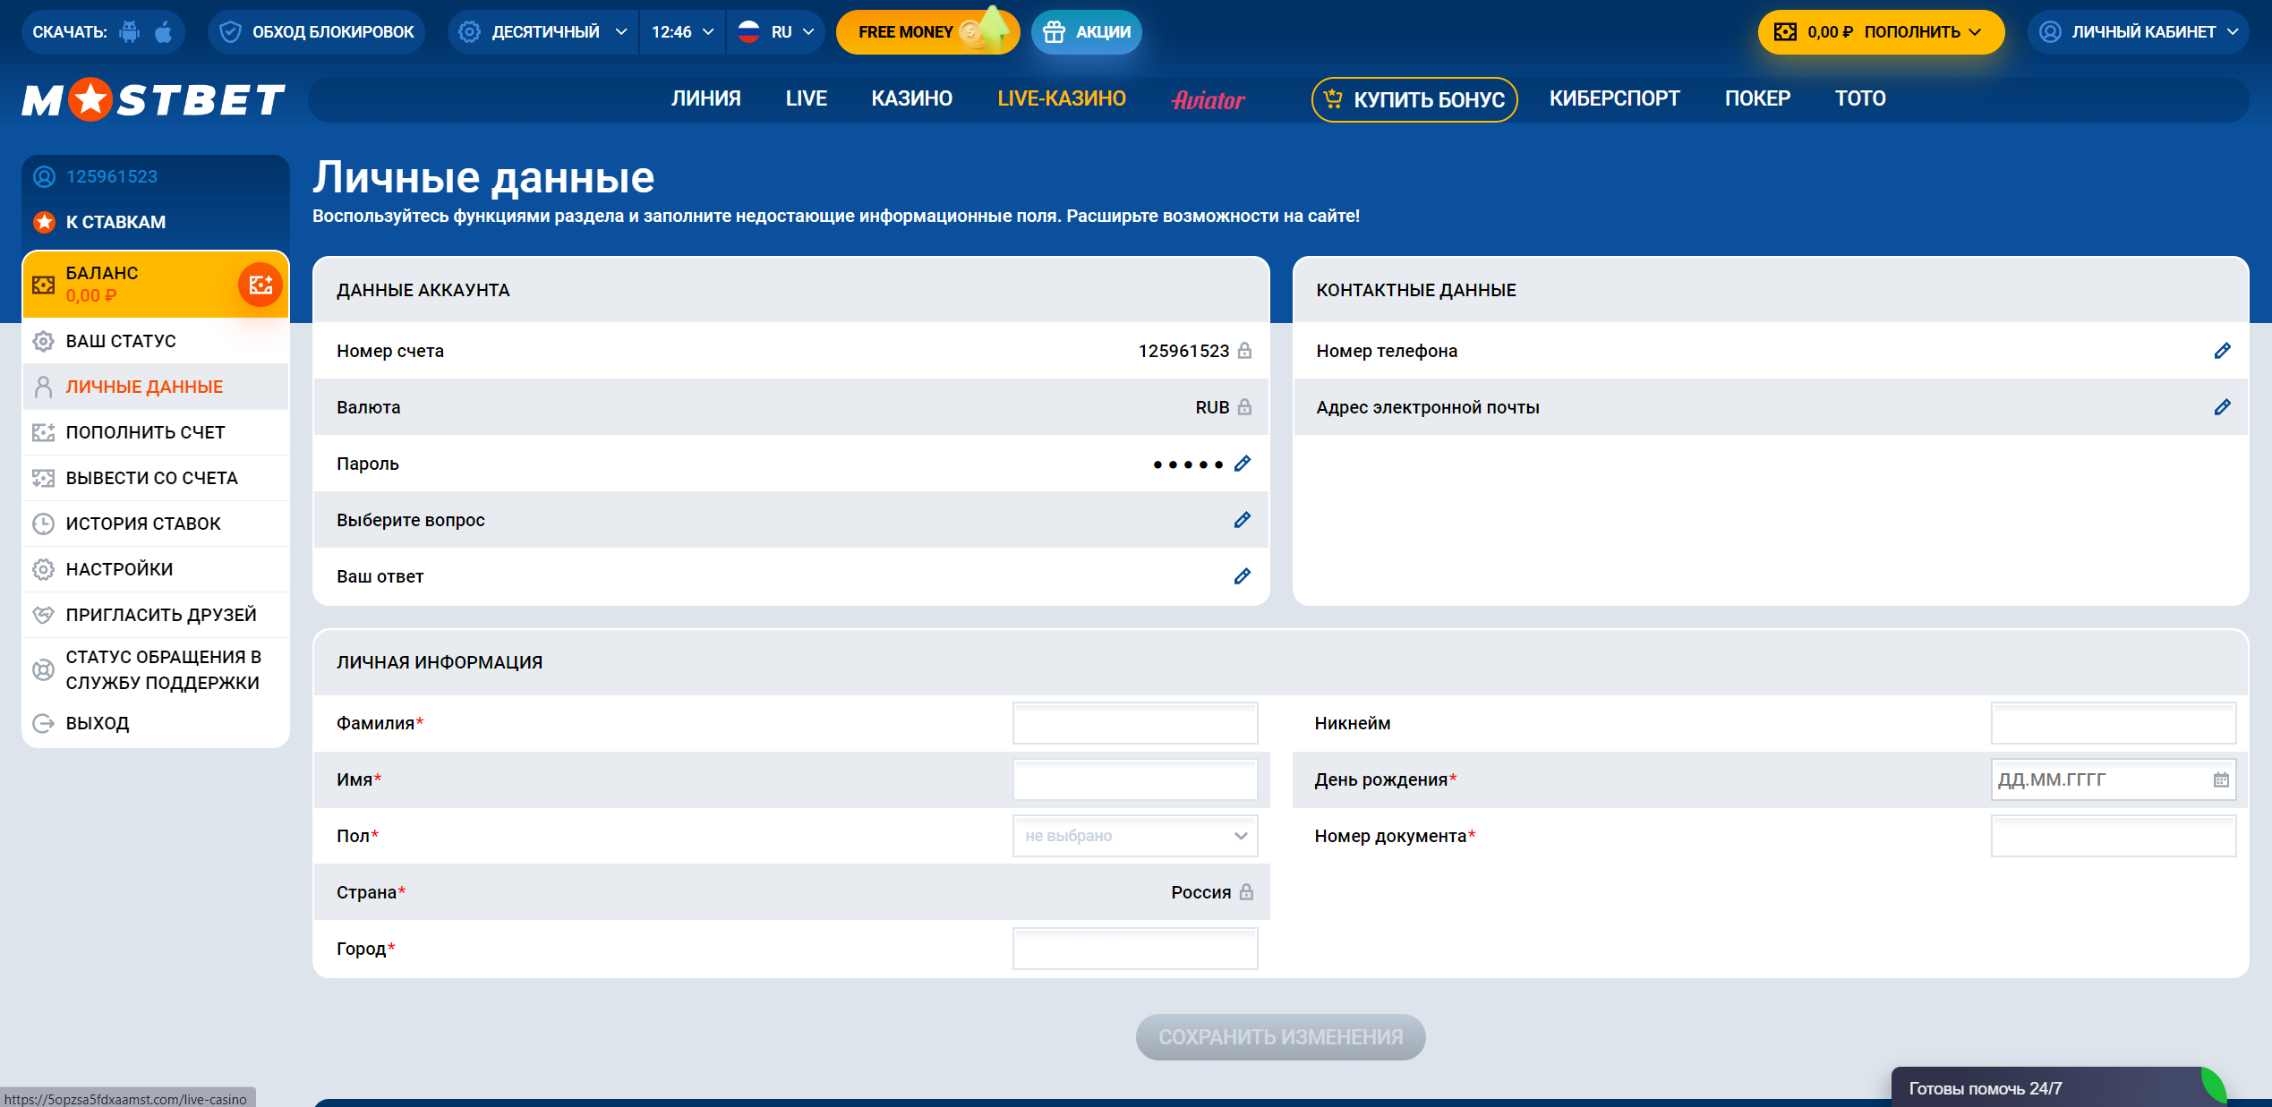The width and height of the screenshot is (2272, 1107).
Task: Open the КИБЕРСПОРТ section
Action: pos(1614,98)
